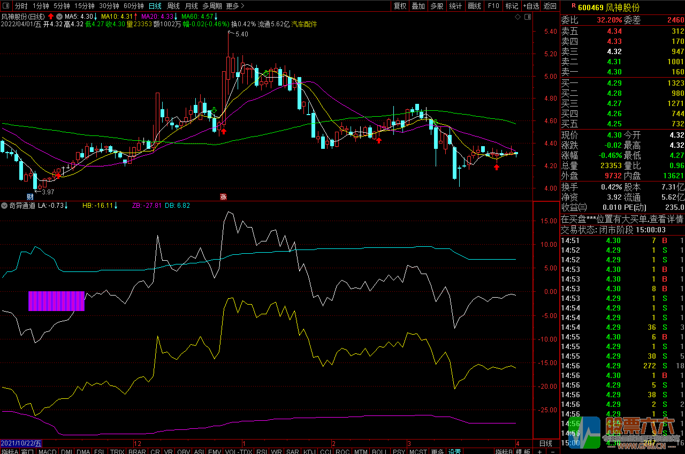Click the 收益(三) earnings label

coord(574,207)
